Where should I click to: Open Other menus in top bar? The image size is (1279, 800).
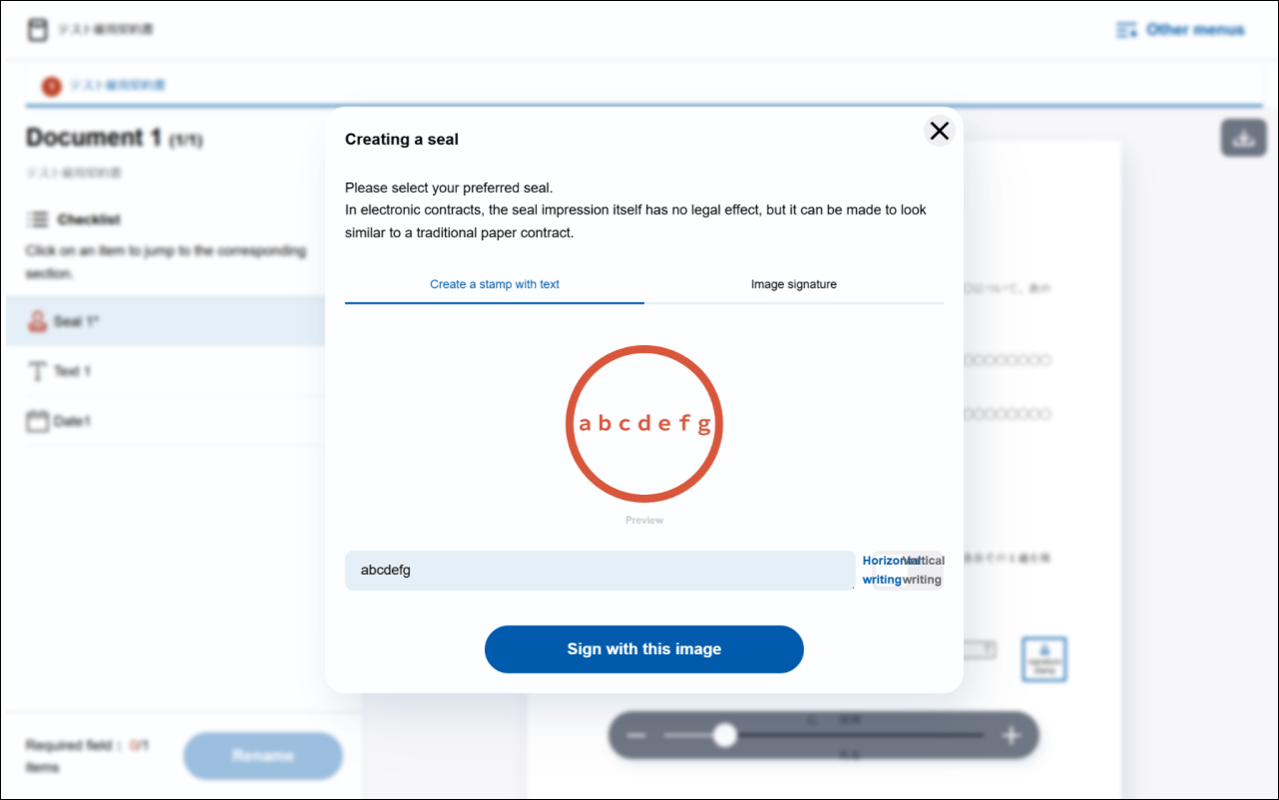tap(1194, 30)
